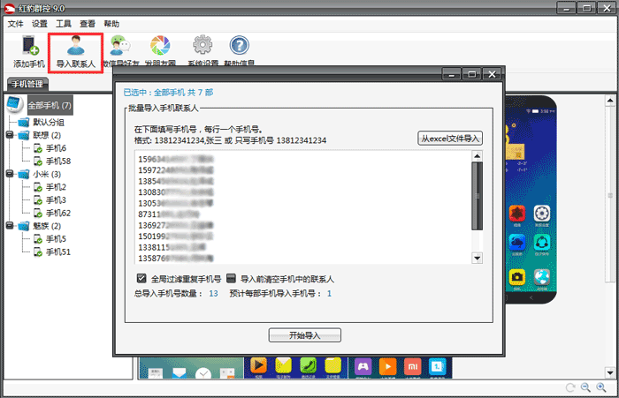Click scroll up arrow of phone number list
Viewport: 619px width, 398px height.
point(477,156)
